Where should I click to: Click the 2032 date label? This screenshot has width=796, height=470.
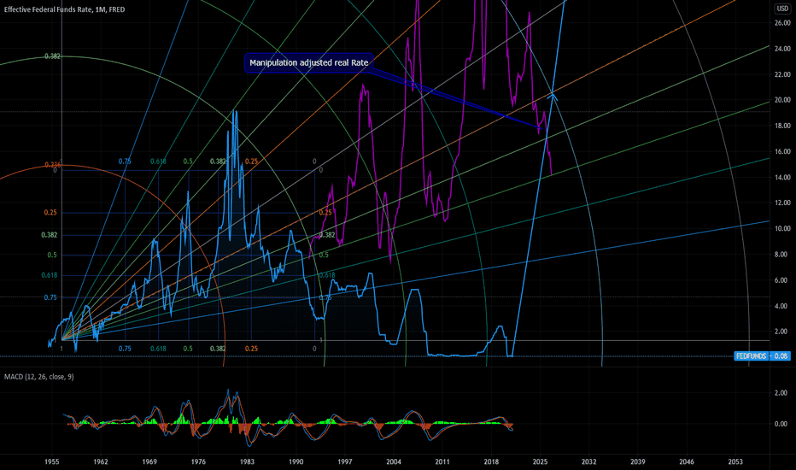(x=588, y=461)
